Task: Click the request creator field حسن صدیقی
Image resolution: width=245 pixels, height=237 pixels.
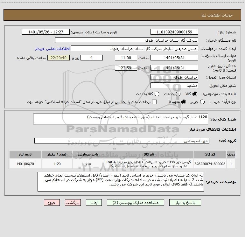Action: [x=135, y=49]
